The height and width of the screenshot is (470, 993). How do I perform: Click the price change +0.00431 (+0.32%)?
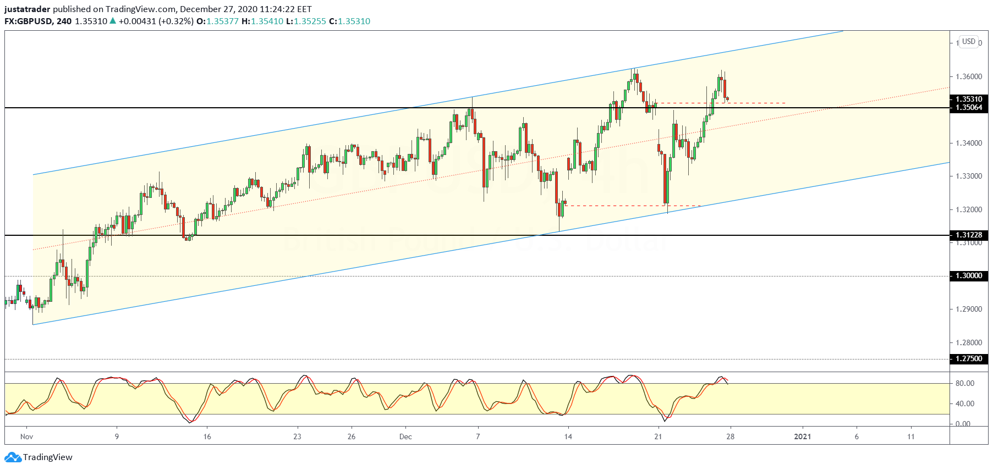coord(156,21)
